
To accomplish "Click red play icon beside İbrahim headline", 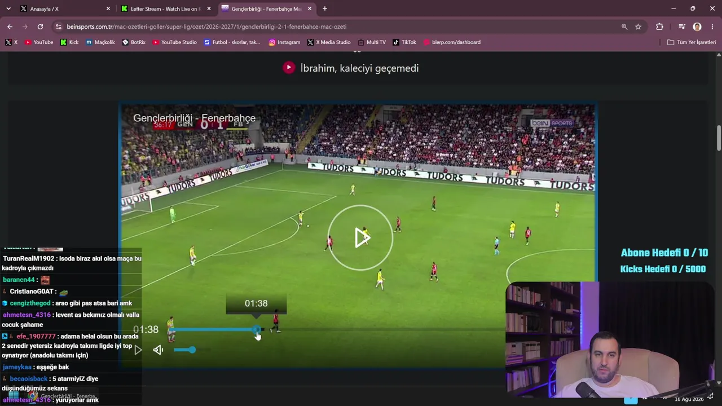I will (x=289, y=68).
